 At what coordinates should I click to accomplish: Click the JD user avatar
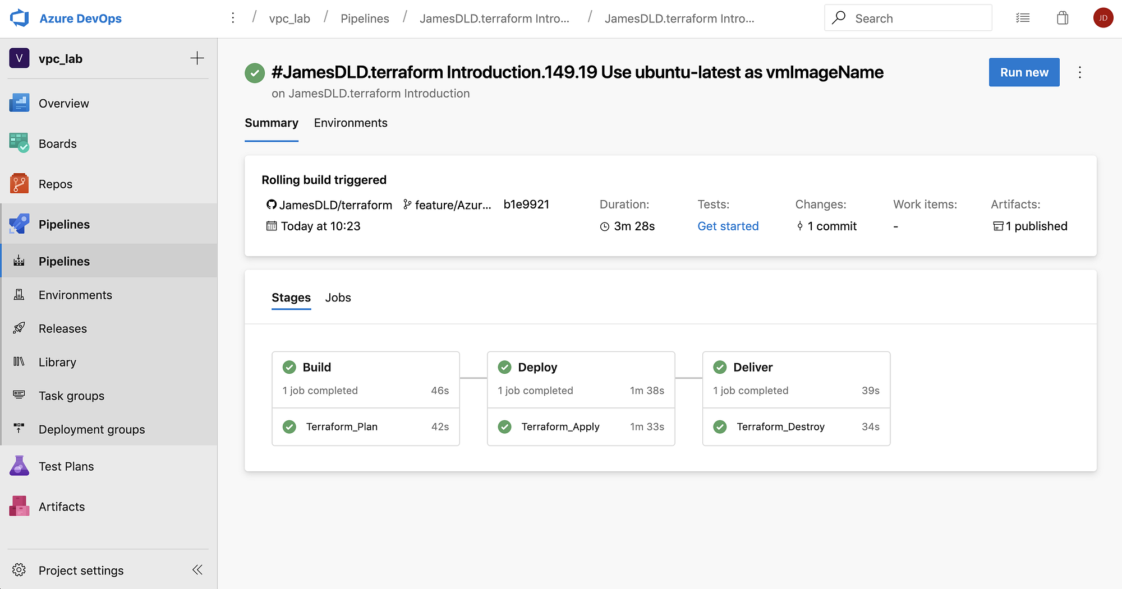tap(1103, 17)
